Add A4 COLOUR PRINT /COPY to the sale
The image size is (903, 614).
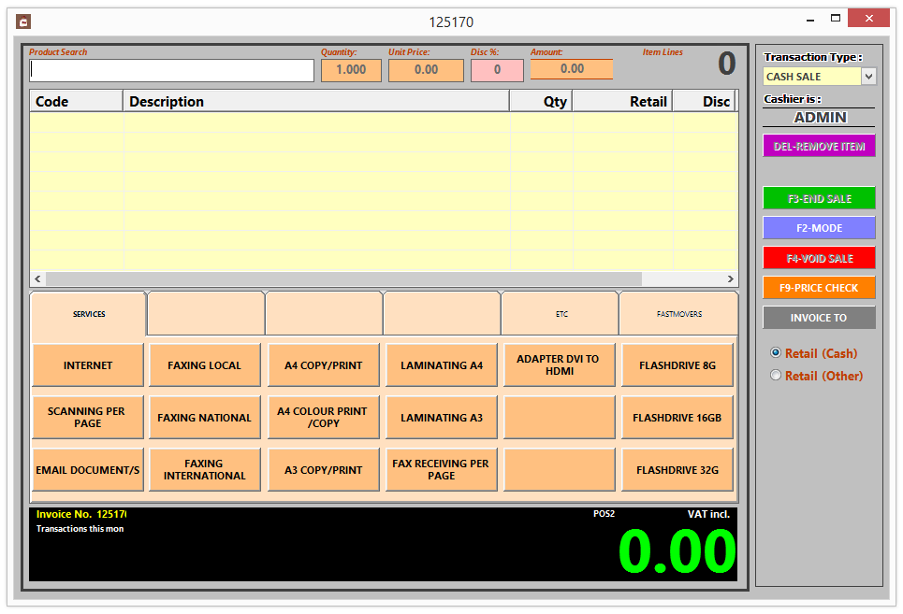pos(323,417)
